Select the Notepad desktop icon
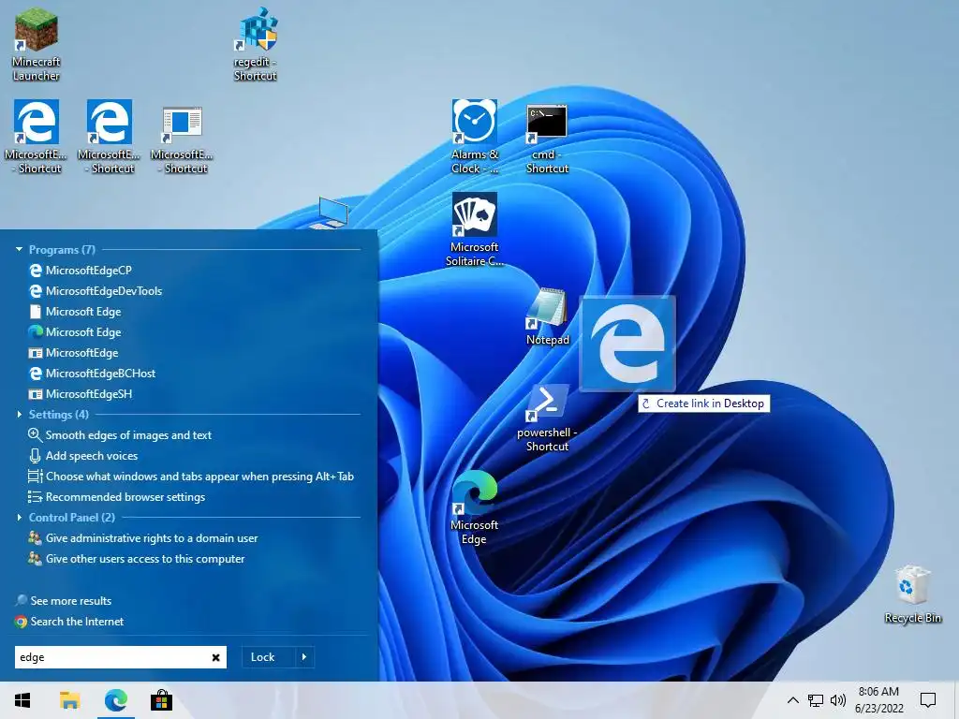The width and height of the screenshot is (959, 719). tap(547, 316)
